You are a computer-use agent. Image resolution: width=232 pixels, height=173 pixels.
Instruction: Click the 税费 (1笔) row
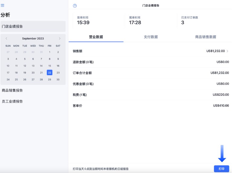[x=151, y=95]
